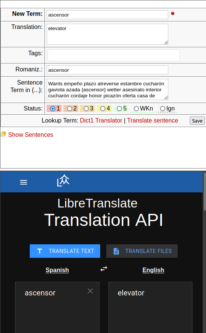This screenshot has height=333, width=206.
Task: Click the Sentence textarea resize handle
Action: 166,97
